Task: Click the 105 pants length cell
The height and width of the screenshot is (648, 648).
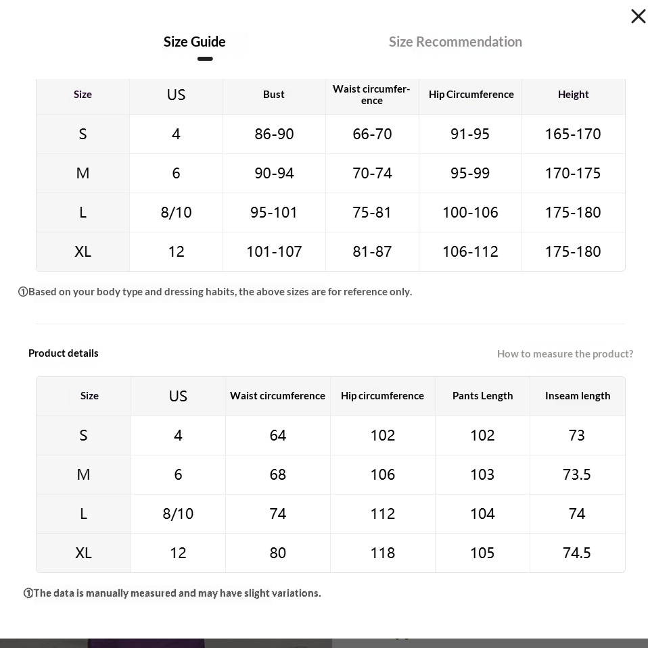Action: (482, 553)
